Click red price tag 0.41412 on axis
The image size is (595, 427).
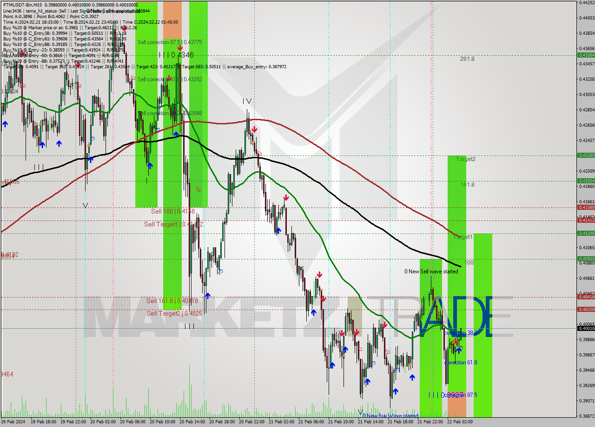coord(586,220)
